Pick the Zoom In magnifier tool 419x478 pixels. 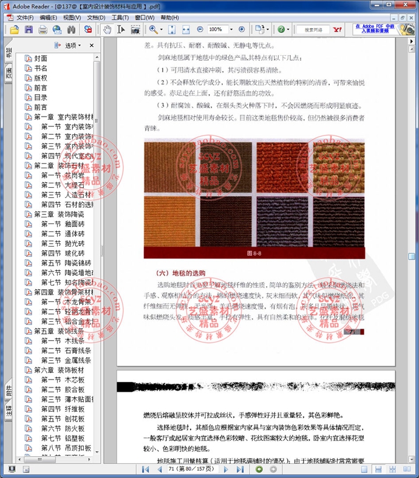tap(153, 30)
